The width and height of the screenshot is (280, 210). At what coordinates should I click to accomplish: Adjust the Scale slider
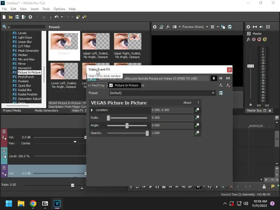(x=108, y=118)
